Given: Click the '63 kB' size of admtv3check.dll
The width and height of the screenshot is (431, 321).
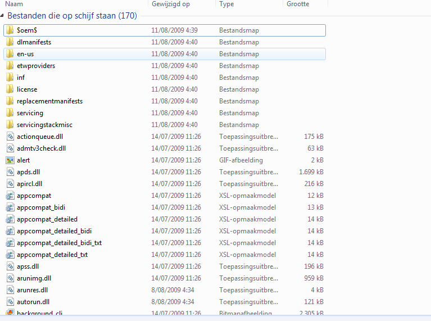Looking at the screenshot, I should 315,148.
